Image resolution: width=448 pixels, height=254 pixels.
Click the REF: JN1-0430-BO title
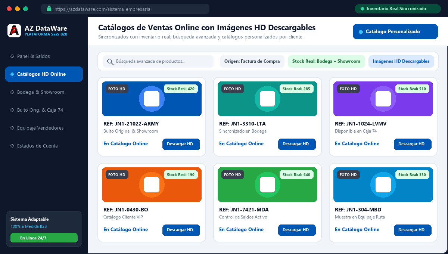(126, 210)
